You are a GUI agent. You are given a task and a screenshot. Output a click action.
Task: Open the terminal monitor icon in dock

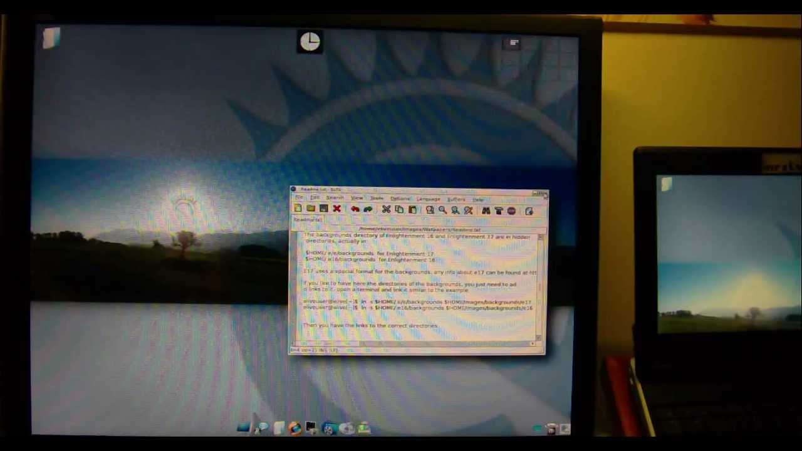tap(311, 428)
